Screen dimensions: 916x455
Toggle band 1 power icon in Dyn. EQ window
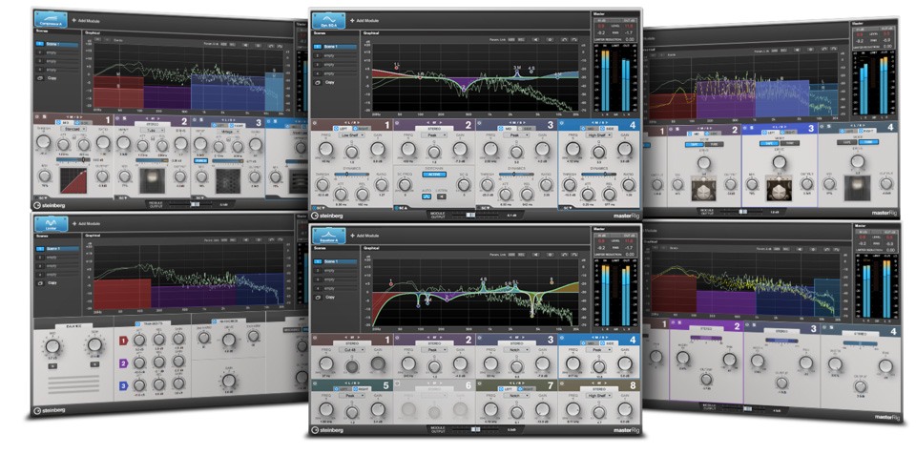coord(315,124)
